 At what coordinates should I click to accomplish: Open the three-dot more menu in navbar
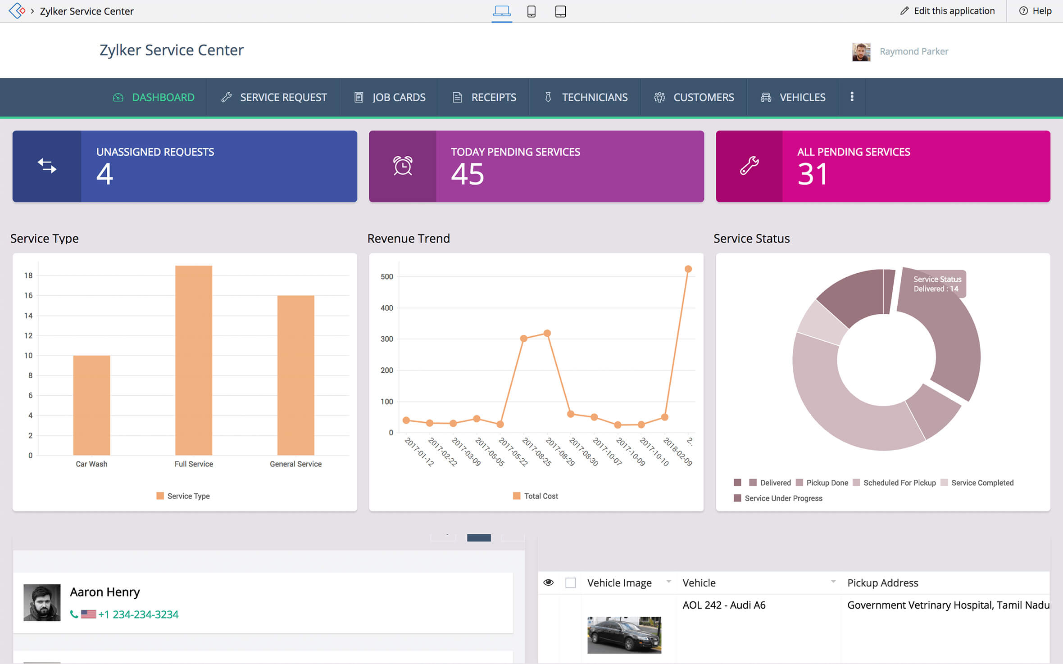(852, 97)
